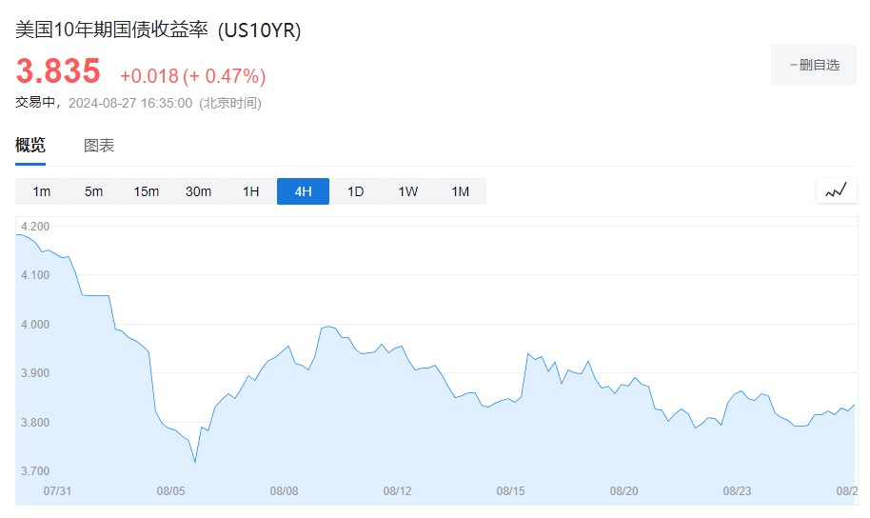Choose the 15m interval

(146, 191)
